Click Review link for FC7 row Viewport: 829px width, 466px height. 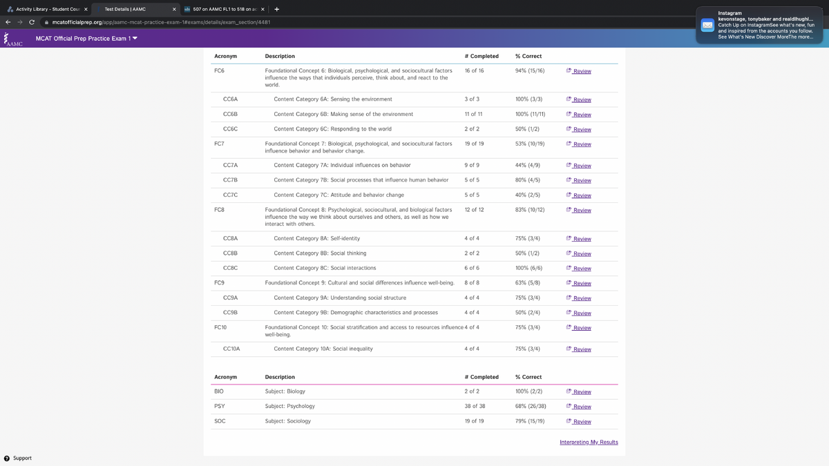(x=579, y=144)
